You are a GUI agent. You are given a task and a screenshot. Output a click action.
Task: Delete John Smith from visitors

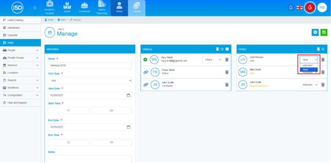point(227,84)
